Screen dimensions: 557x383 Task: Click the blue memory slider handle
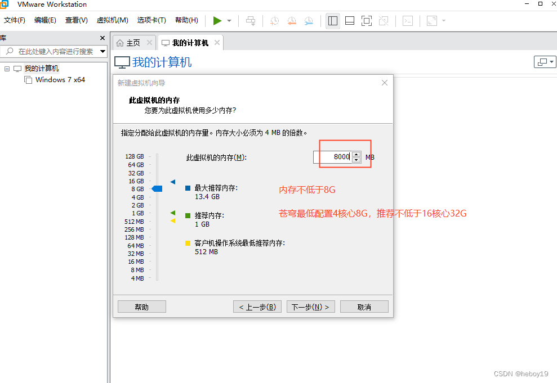click(x=157, y=188)
